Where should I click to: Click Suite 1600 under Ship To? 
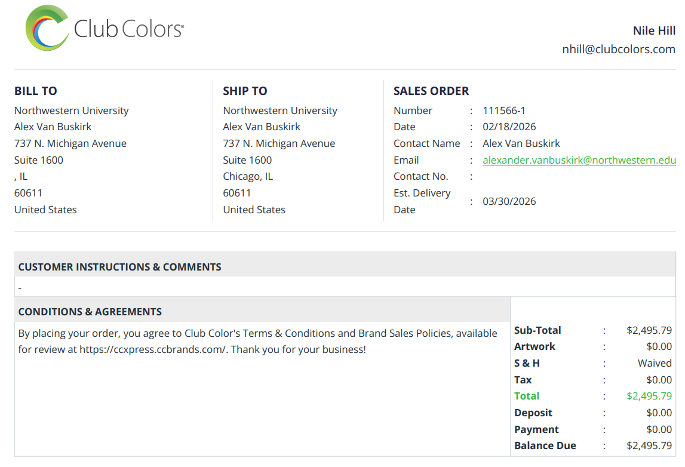coord(248,160)
